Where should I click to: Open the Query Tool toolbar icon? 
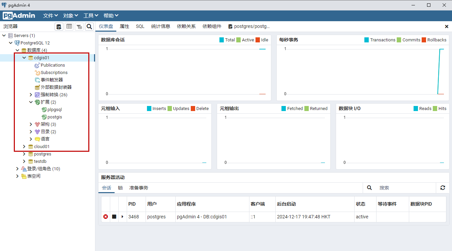59,27
